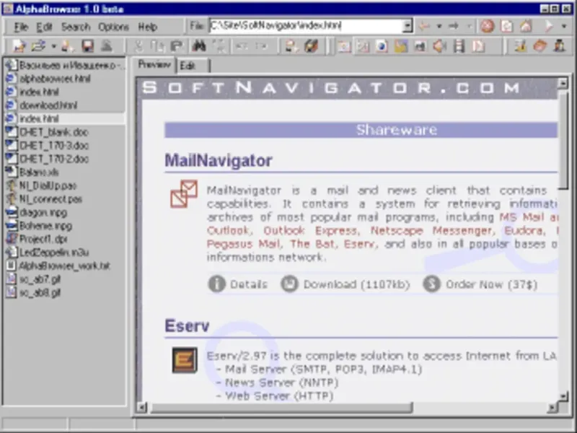Click the red Stop loading icon
The width and height of the screenshot is (577, 433).
[x=488, y=26]
